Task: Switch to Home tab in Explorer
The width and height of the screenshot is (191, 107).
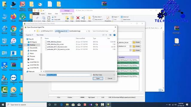Action: [x=43, y=14]
